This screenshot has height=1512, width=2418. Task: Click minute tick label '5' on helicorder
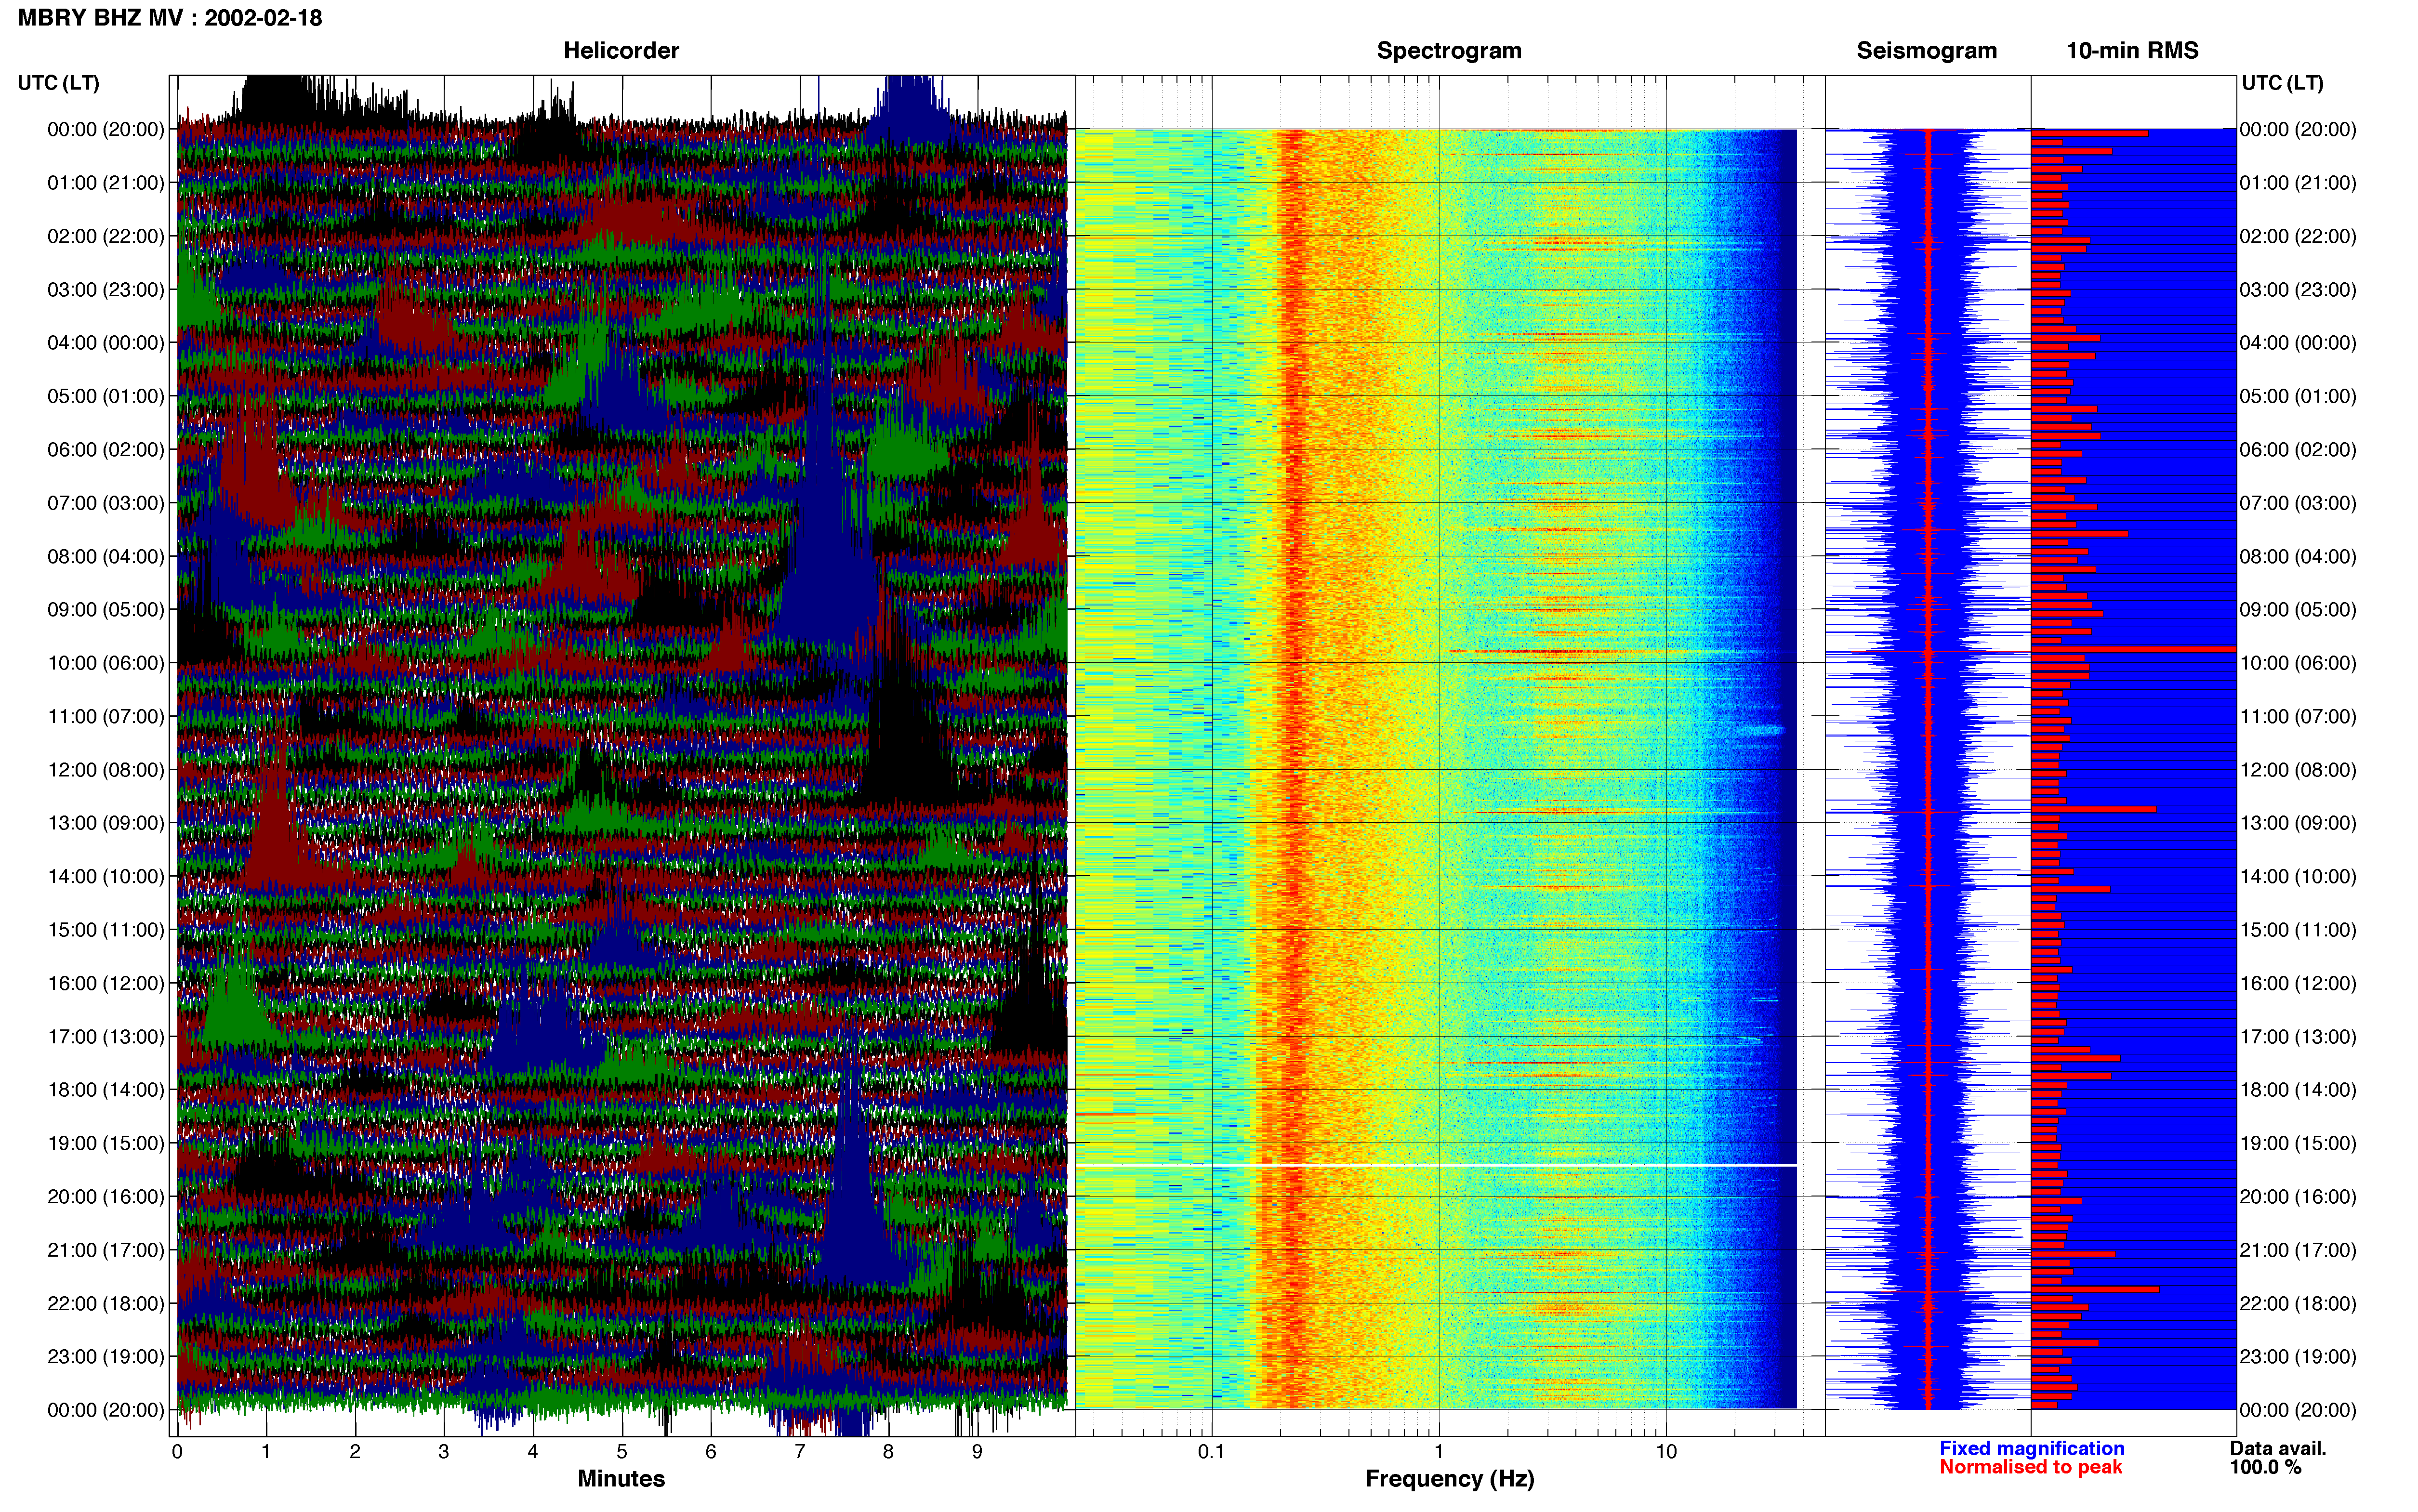[x=622, y=1451]
